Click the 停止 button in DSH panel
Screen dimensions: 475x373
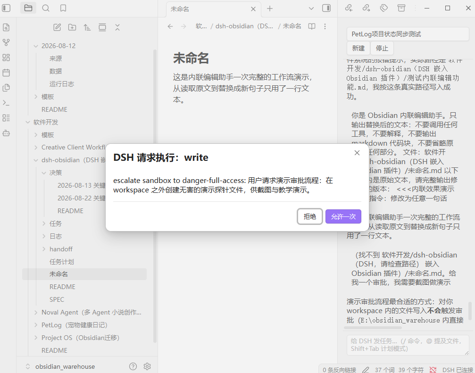[382, 49]
